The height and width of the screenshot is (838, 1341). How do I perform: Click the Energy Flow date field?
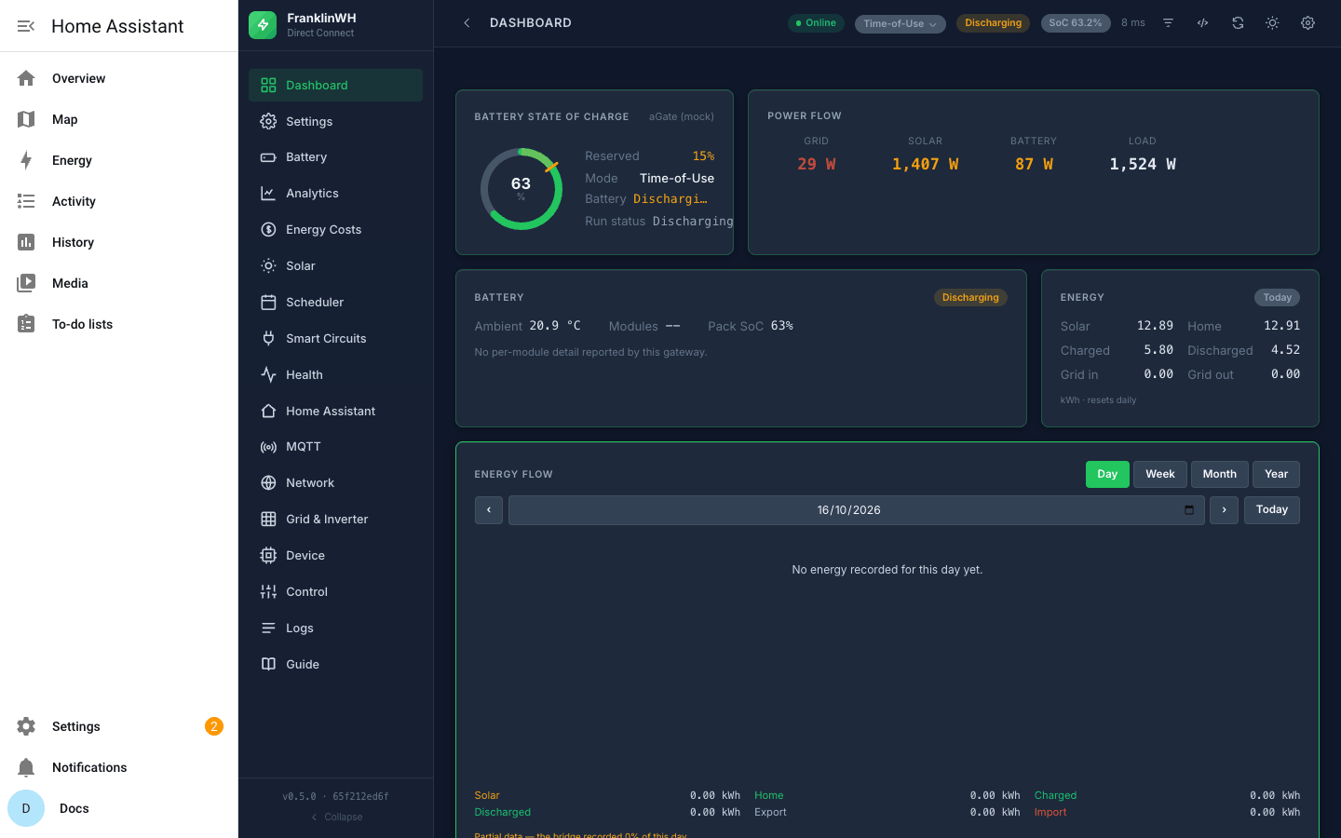click(855, 510)
